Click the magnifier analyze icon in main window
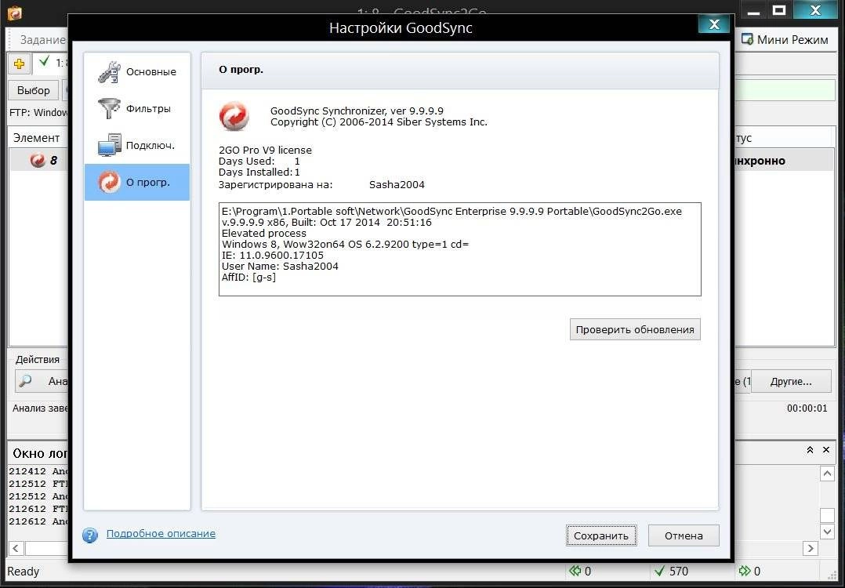The width and height of the screenshot is (845, 588). (25, 381)
